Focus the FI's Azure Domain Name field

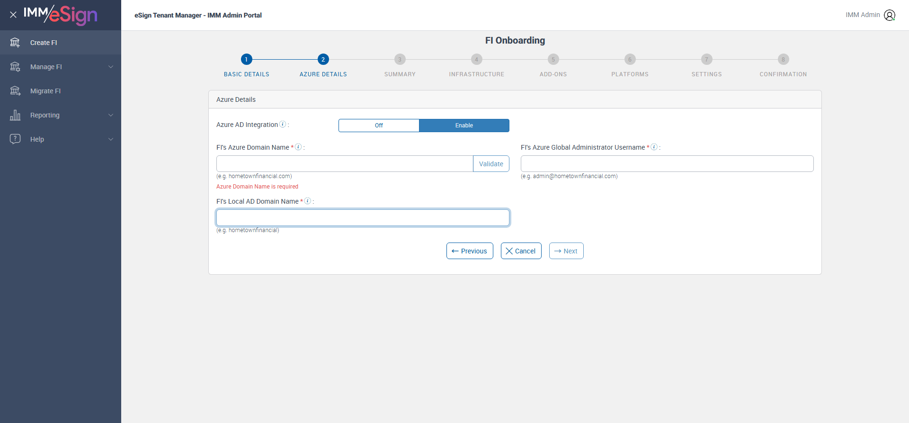point(345,164)
